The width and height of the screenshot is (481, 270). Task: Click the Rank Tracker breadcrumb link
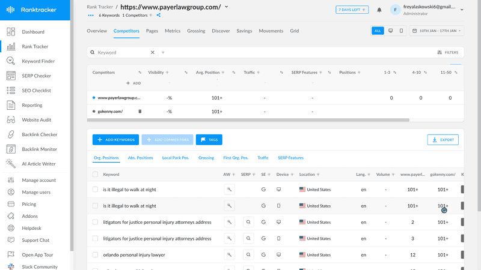pyautogui.click(x=100, y=7)
